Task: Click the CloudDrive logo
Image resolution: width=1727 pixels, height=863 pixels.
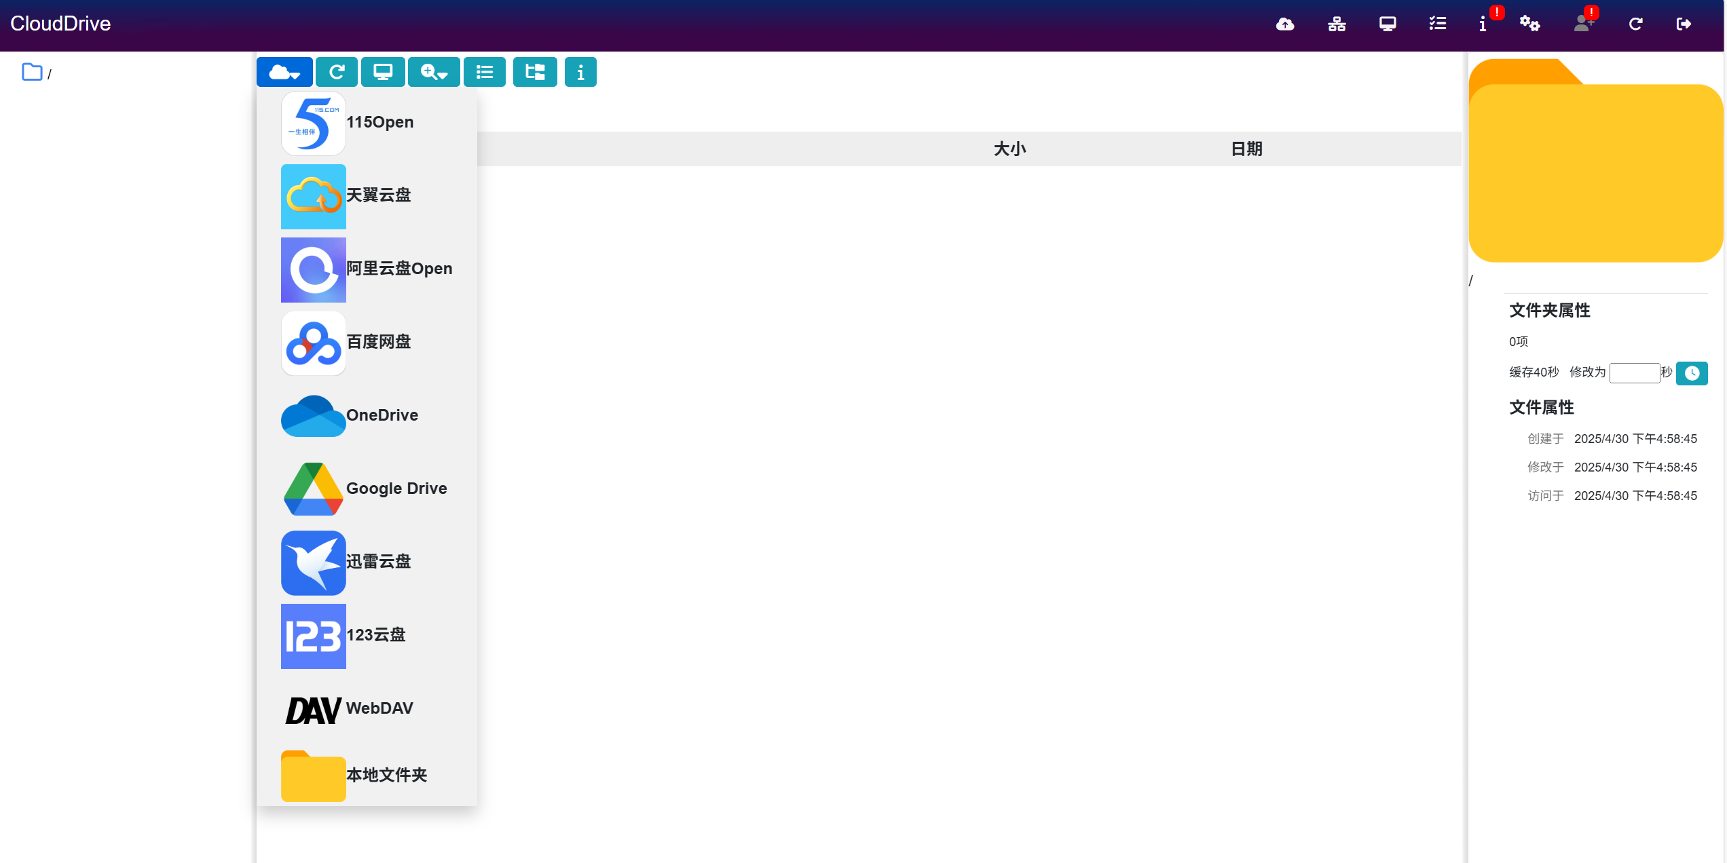Action: pyautogui.click(x=60, y=24)
